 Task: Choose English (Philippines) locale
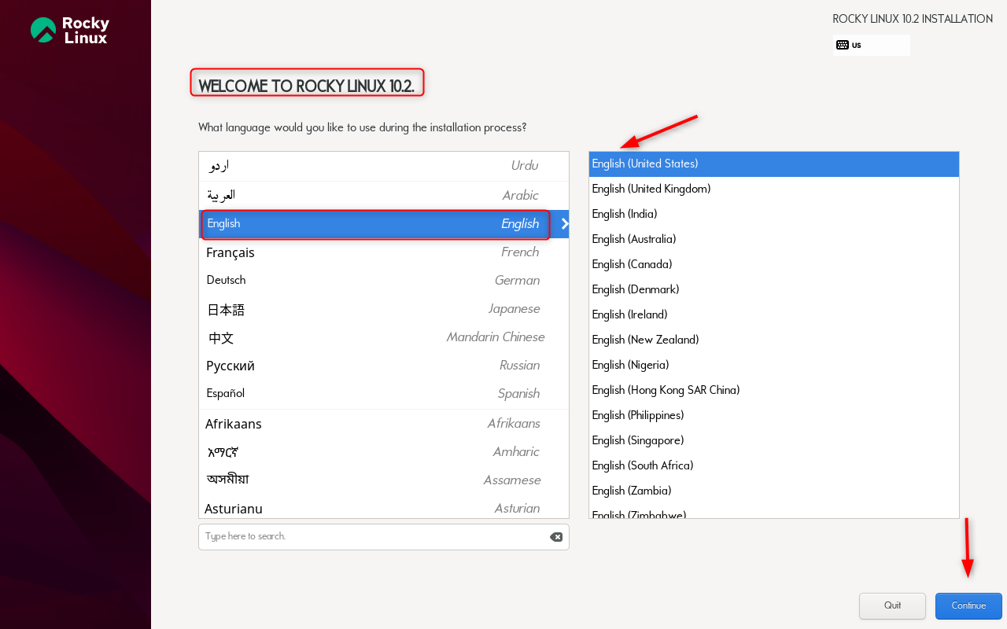[774, 415]
